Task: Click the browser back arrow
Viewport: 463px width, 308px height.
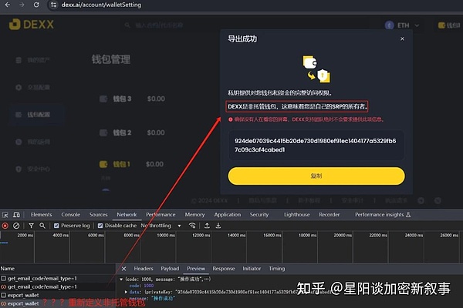Action: point(8,5)
